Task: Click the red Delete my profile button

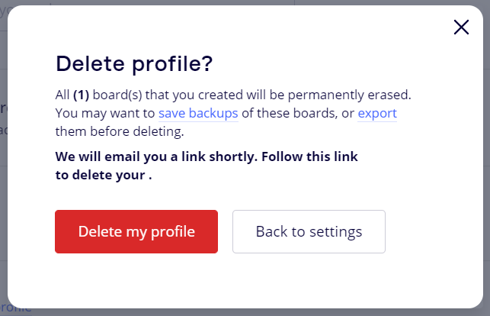Action: pos(136,231)
